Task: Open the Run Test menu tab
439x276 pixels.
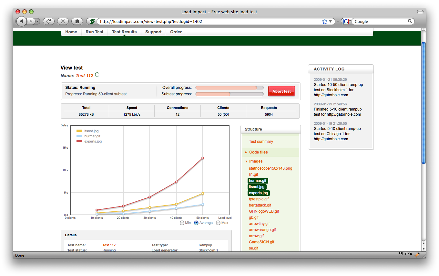Action: click(x=94, y=32)
